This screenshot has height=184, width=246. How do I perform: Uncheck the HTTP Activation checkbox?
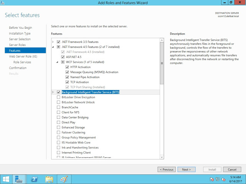67,67
